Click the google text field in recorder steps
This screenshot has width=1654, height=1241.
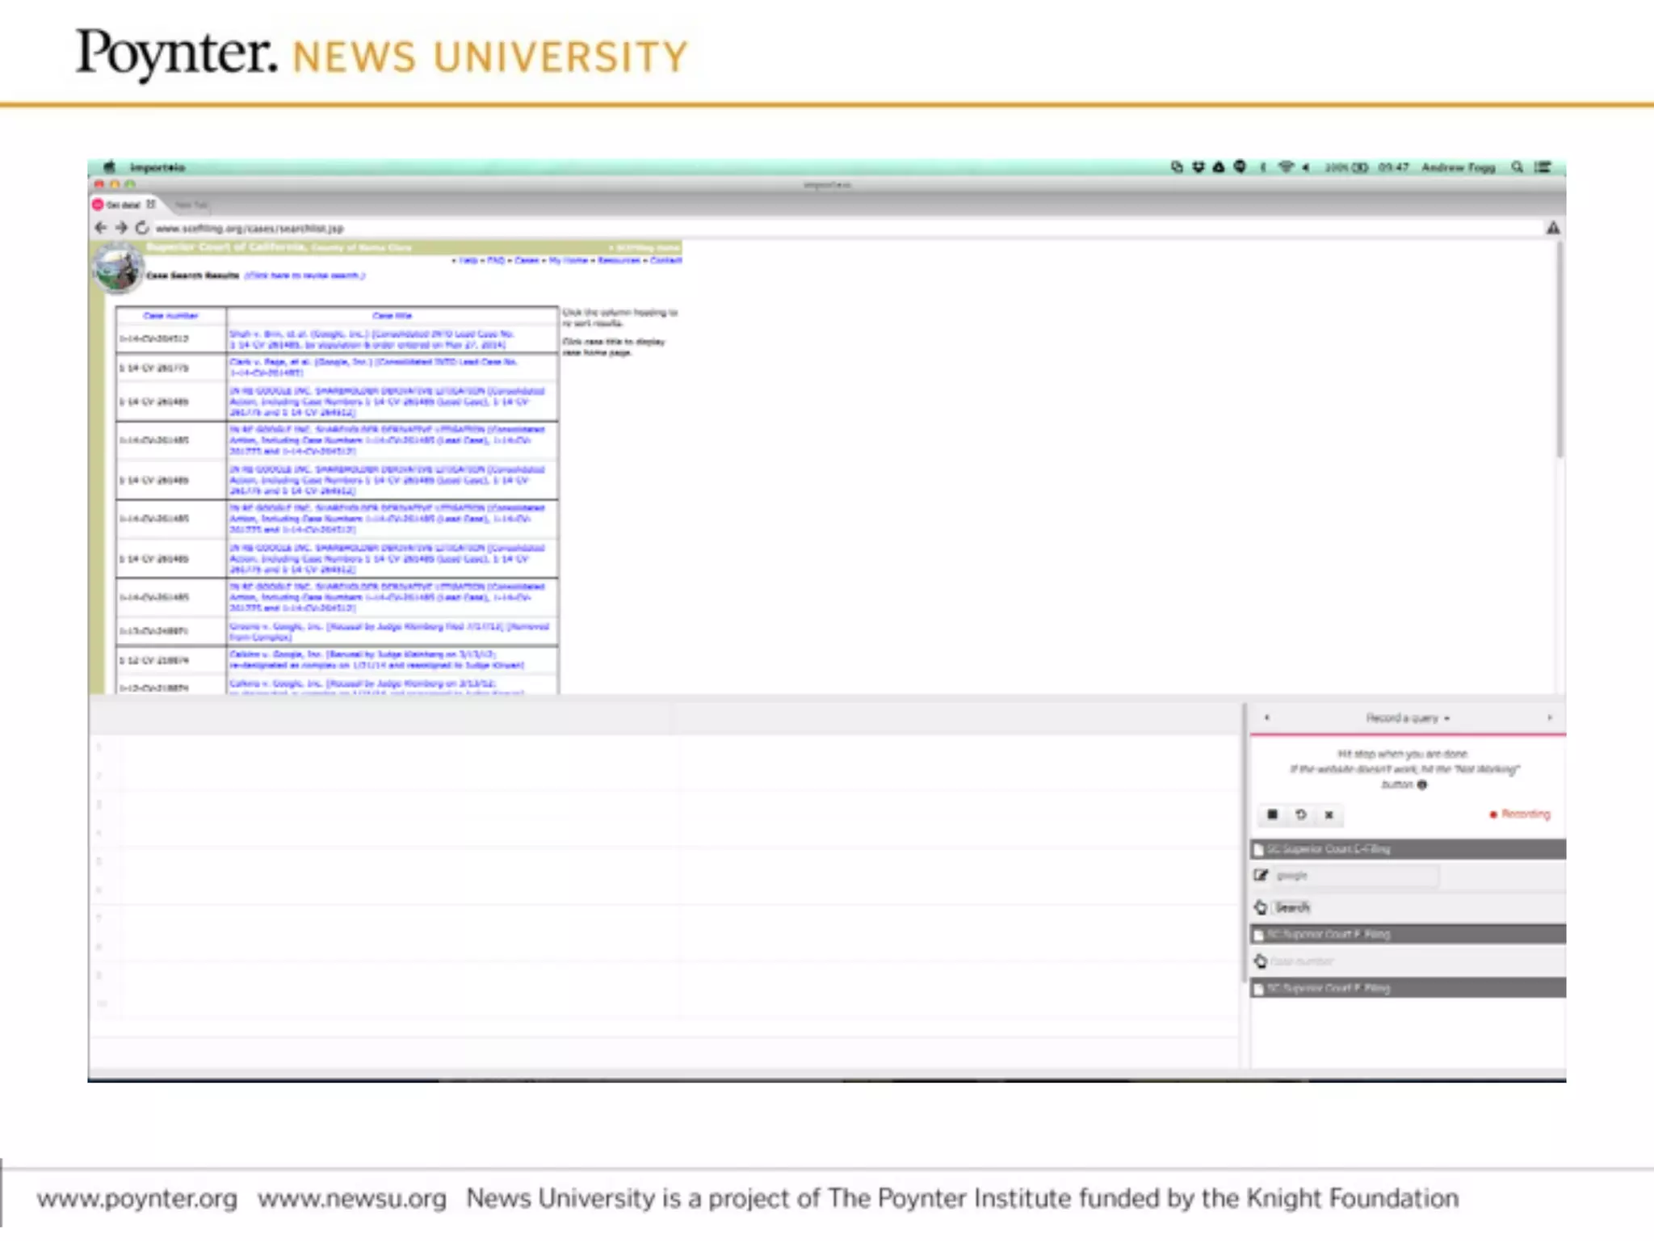pos(1355,876)
